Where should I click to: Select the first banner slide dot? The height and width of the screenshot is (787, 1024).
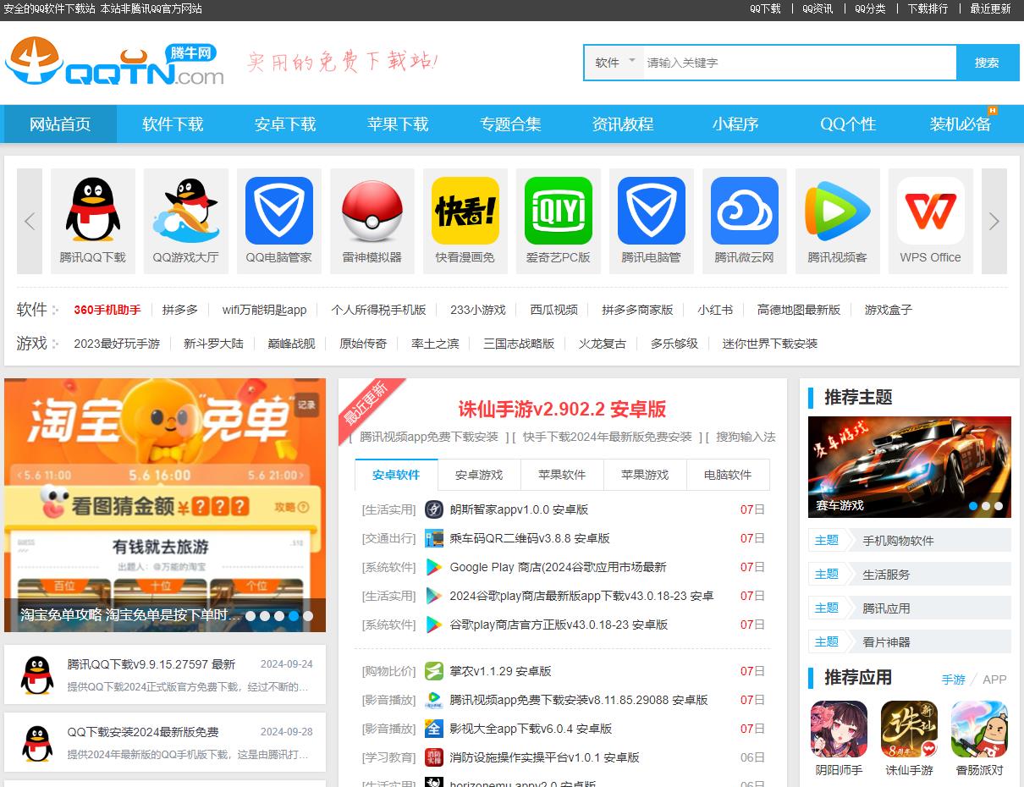coord(250,616)
